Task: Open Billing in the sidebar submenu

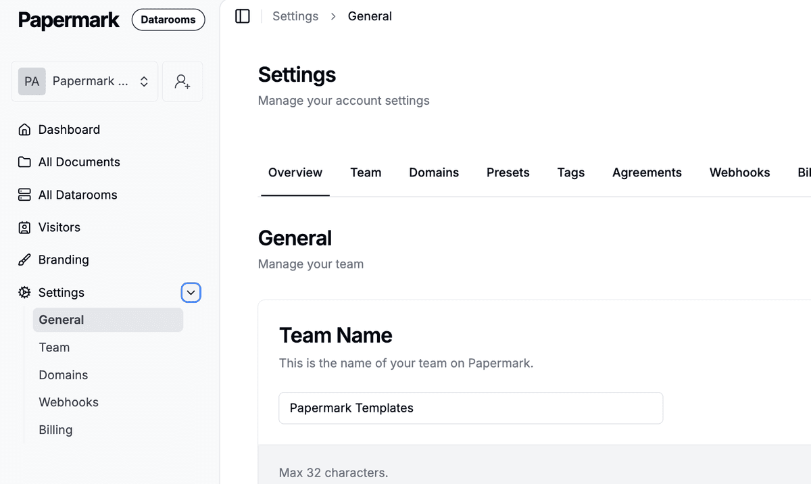Action: click(x=55, y=430)
